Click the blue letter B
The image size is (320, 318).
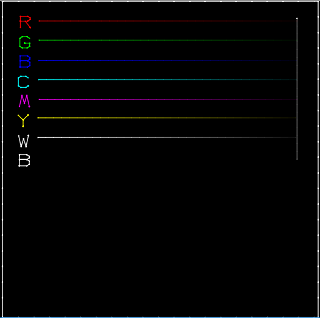[25, 61]
